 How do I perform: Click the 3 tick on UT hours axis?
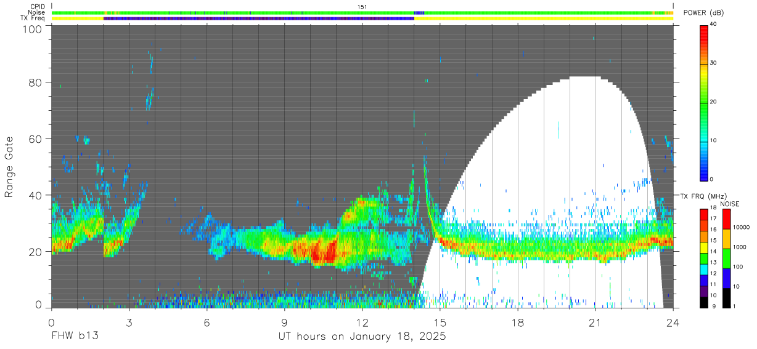(129, 322)
